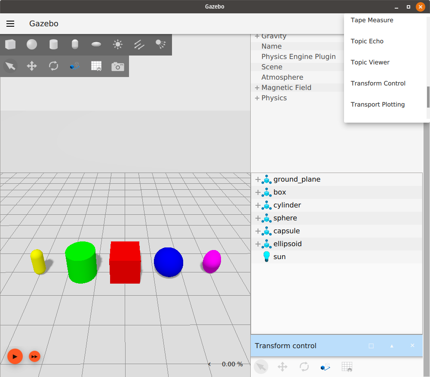Toggle play on the simulation
This screenshot has width=430, height=377.
(x=15, y=356)
